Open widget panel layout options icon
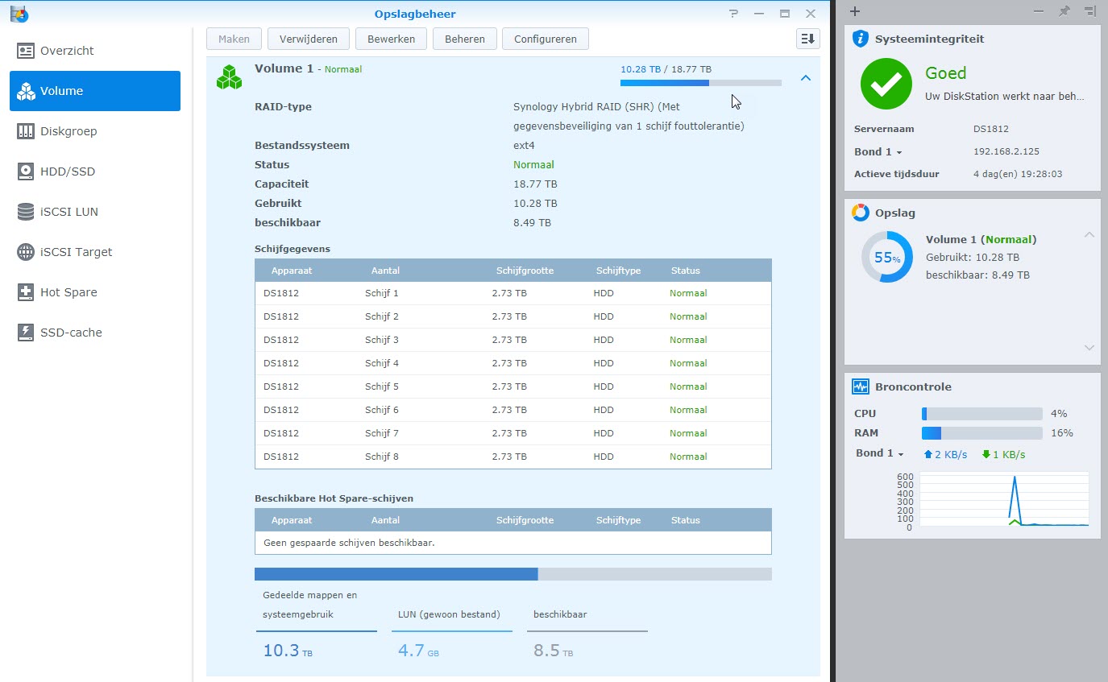The height and width of the screenshot is (682, 1108). coord(1090,11)
